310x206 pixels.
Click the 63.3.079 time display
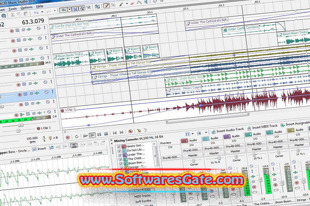[x=33, y=21]
